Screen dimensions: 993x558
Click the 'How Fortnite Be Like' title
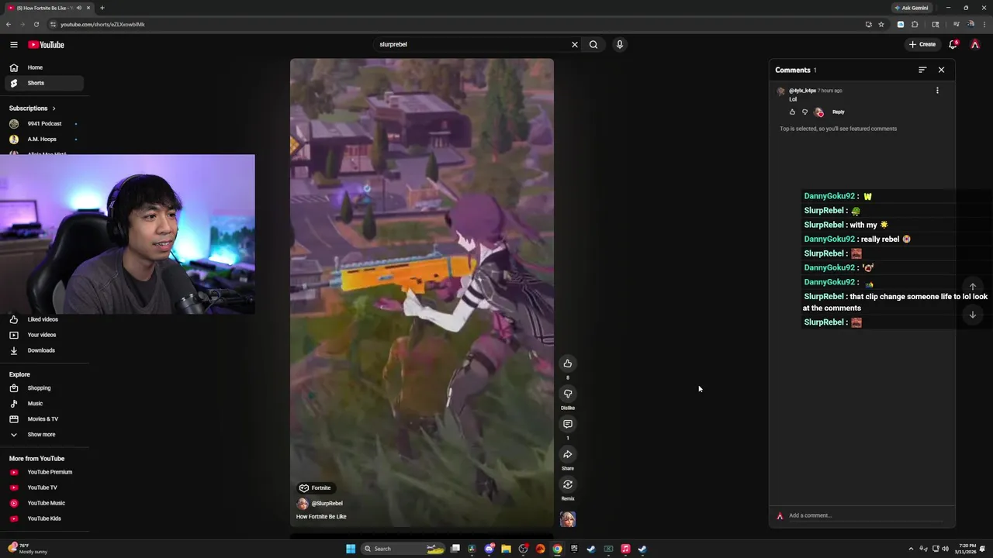[321, 517]
